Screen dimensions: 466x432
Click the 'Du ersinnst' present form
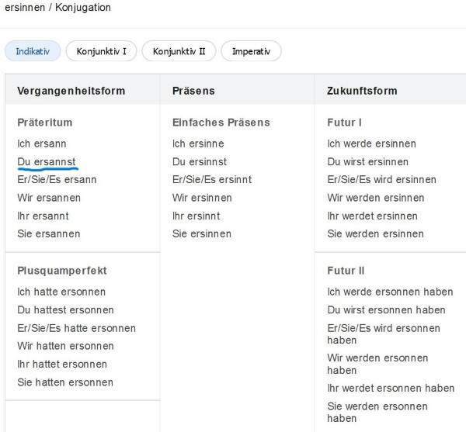pyautogui.click(x=200, y=161)
